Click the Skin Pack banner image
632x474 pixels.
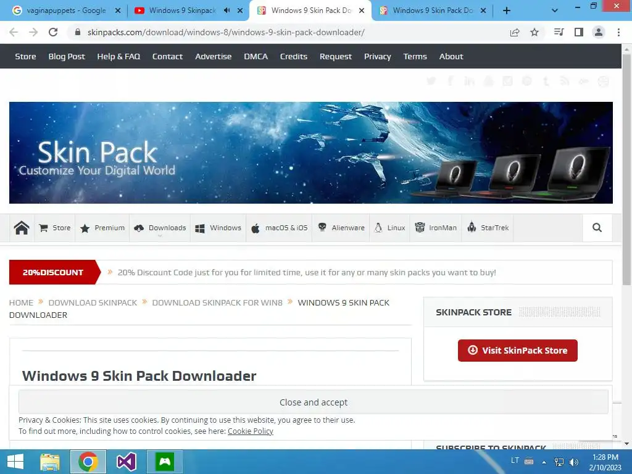311,152
